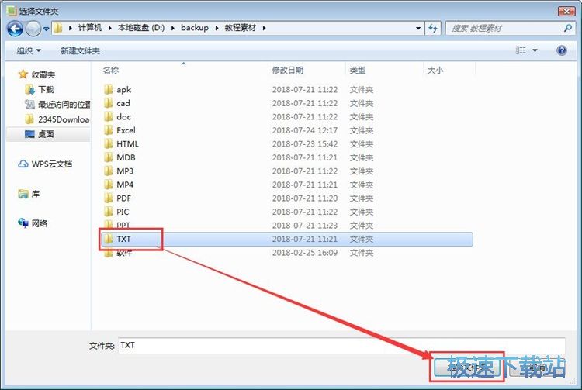Viewport: 582px width, 390px height.
Task: Open the address bar previous locations dropdown
Action: pos(418,28)
